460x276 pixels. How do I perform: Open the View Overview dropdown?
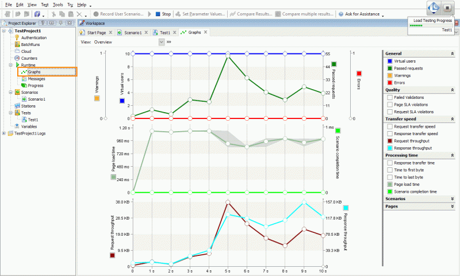pos(162,42)
